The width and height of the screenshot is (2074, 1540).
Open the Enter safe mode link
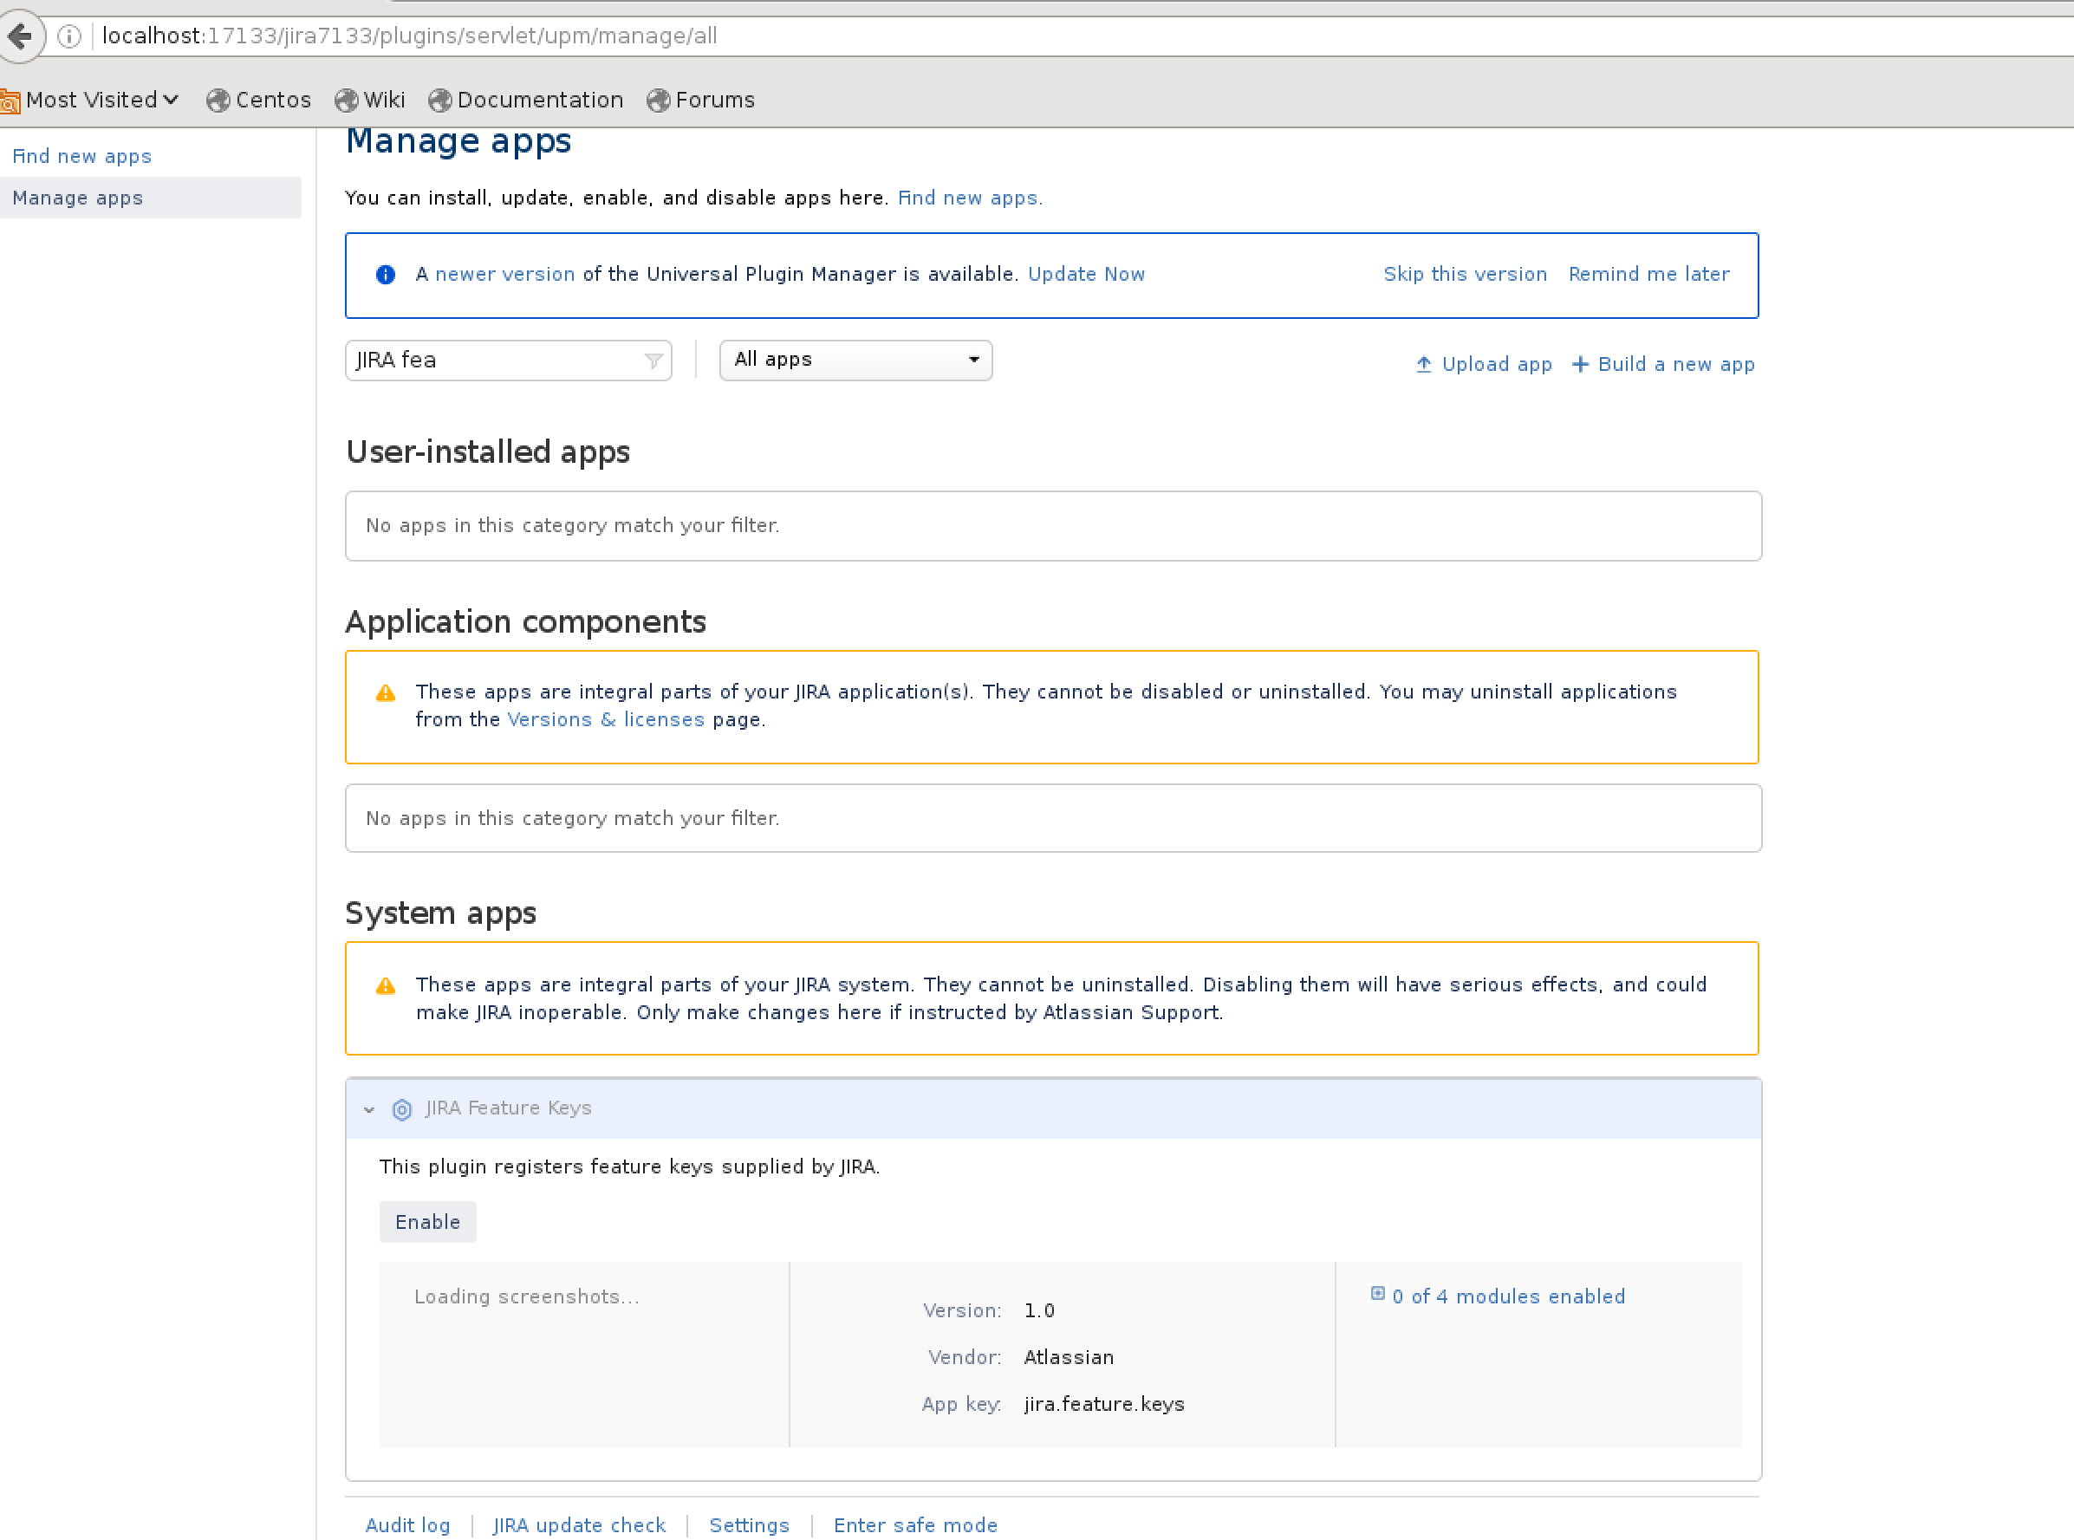[914, 1525]
